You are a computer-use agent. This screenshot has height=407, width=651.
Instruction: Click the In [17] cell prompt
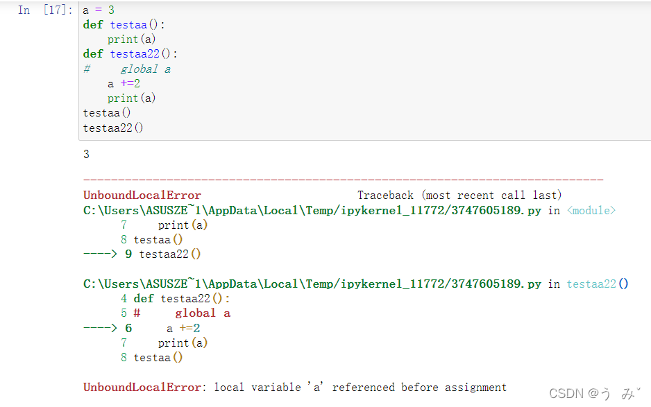(45, 10)
